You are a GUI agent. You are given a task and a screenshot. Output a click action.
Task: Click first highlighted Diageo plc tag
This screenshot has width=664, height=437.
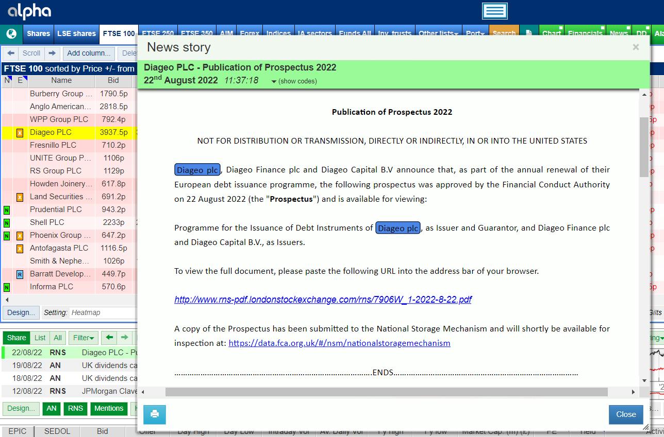click(197, 170)
